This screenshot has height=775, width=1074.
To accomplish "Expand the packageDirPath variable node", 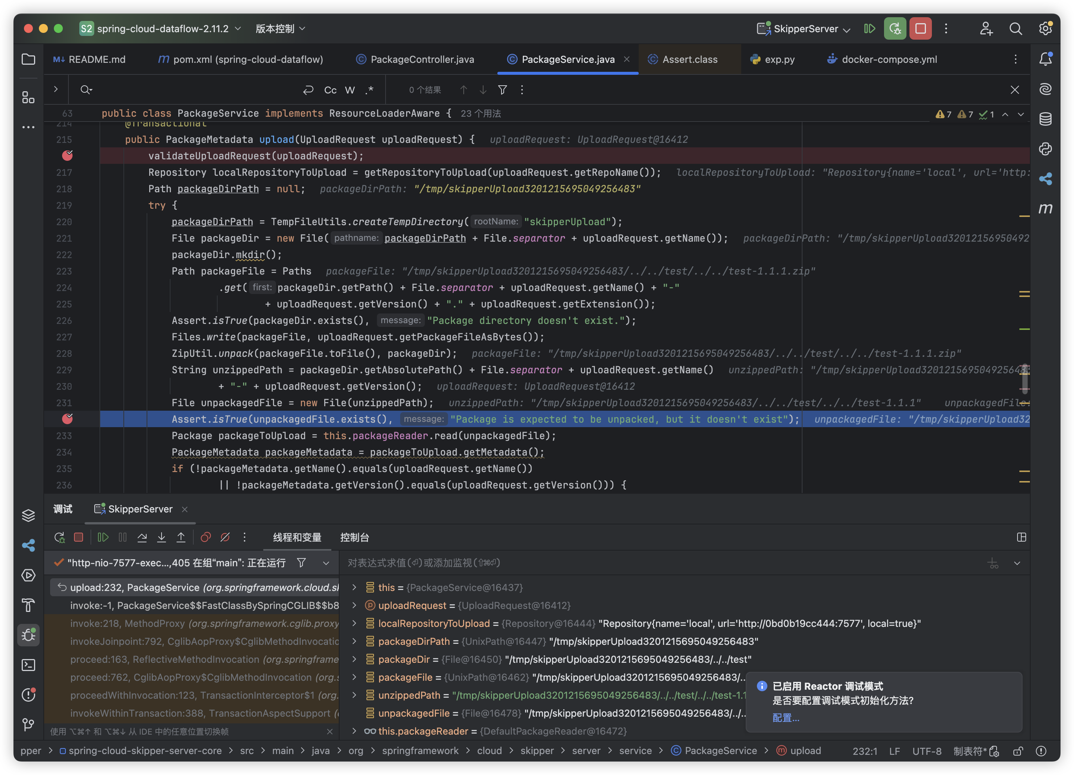I will tap(354, 641).
